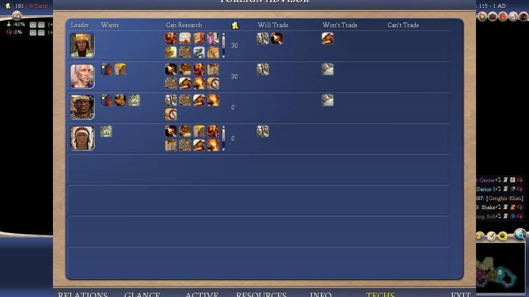Click the greyed tech Shaka won't trade
Viewport: 529px width, 297px height.
[327, 100]
